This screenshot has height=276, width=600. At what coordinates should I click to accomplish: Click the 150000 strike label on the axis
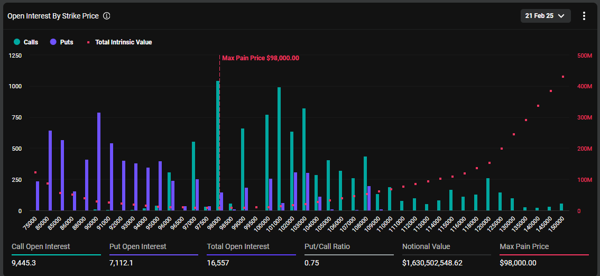[555, 224]
